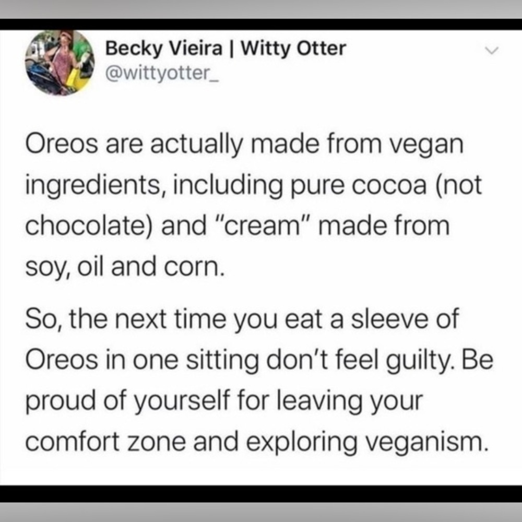Screen dimensions: 522x522
Task: Click the black bar below the tweet
Action: (261, 493)
